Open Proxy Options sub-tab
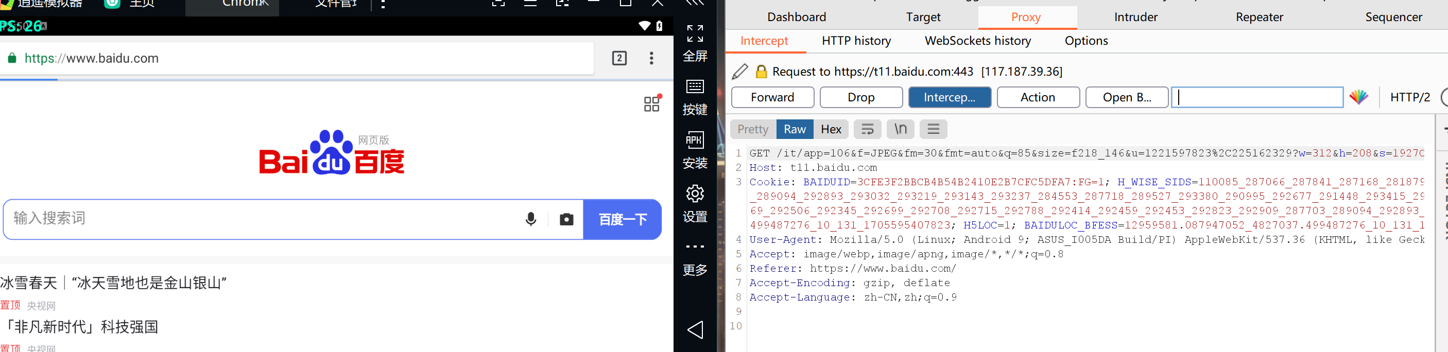The image size is (1448, 352). tap(1086, 41)
